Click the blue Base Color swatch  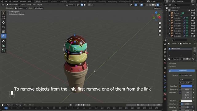pyautogui.click(x=187, y=86)
